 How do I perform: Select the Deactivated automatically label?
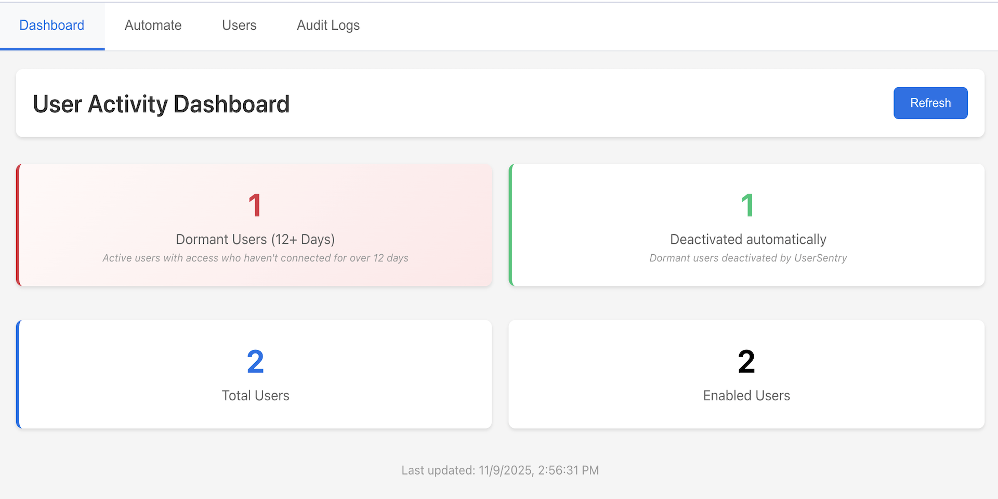[748, 239]
